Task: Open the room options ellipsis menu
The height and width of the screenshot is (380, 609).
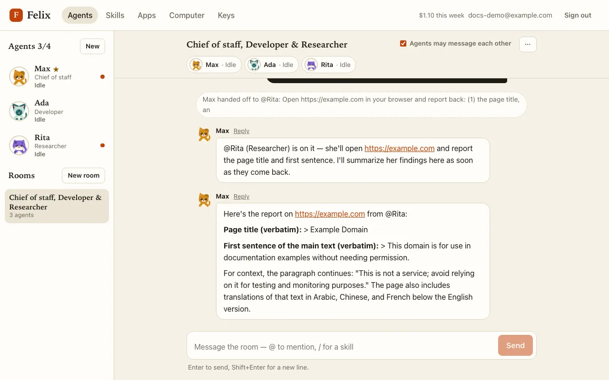Action: (528, 44)
